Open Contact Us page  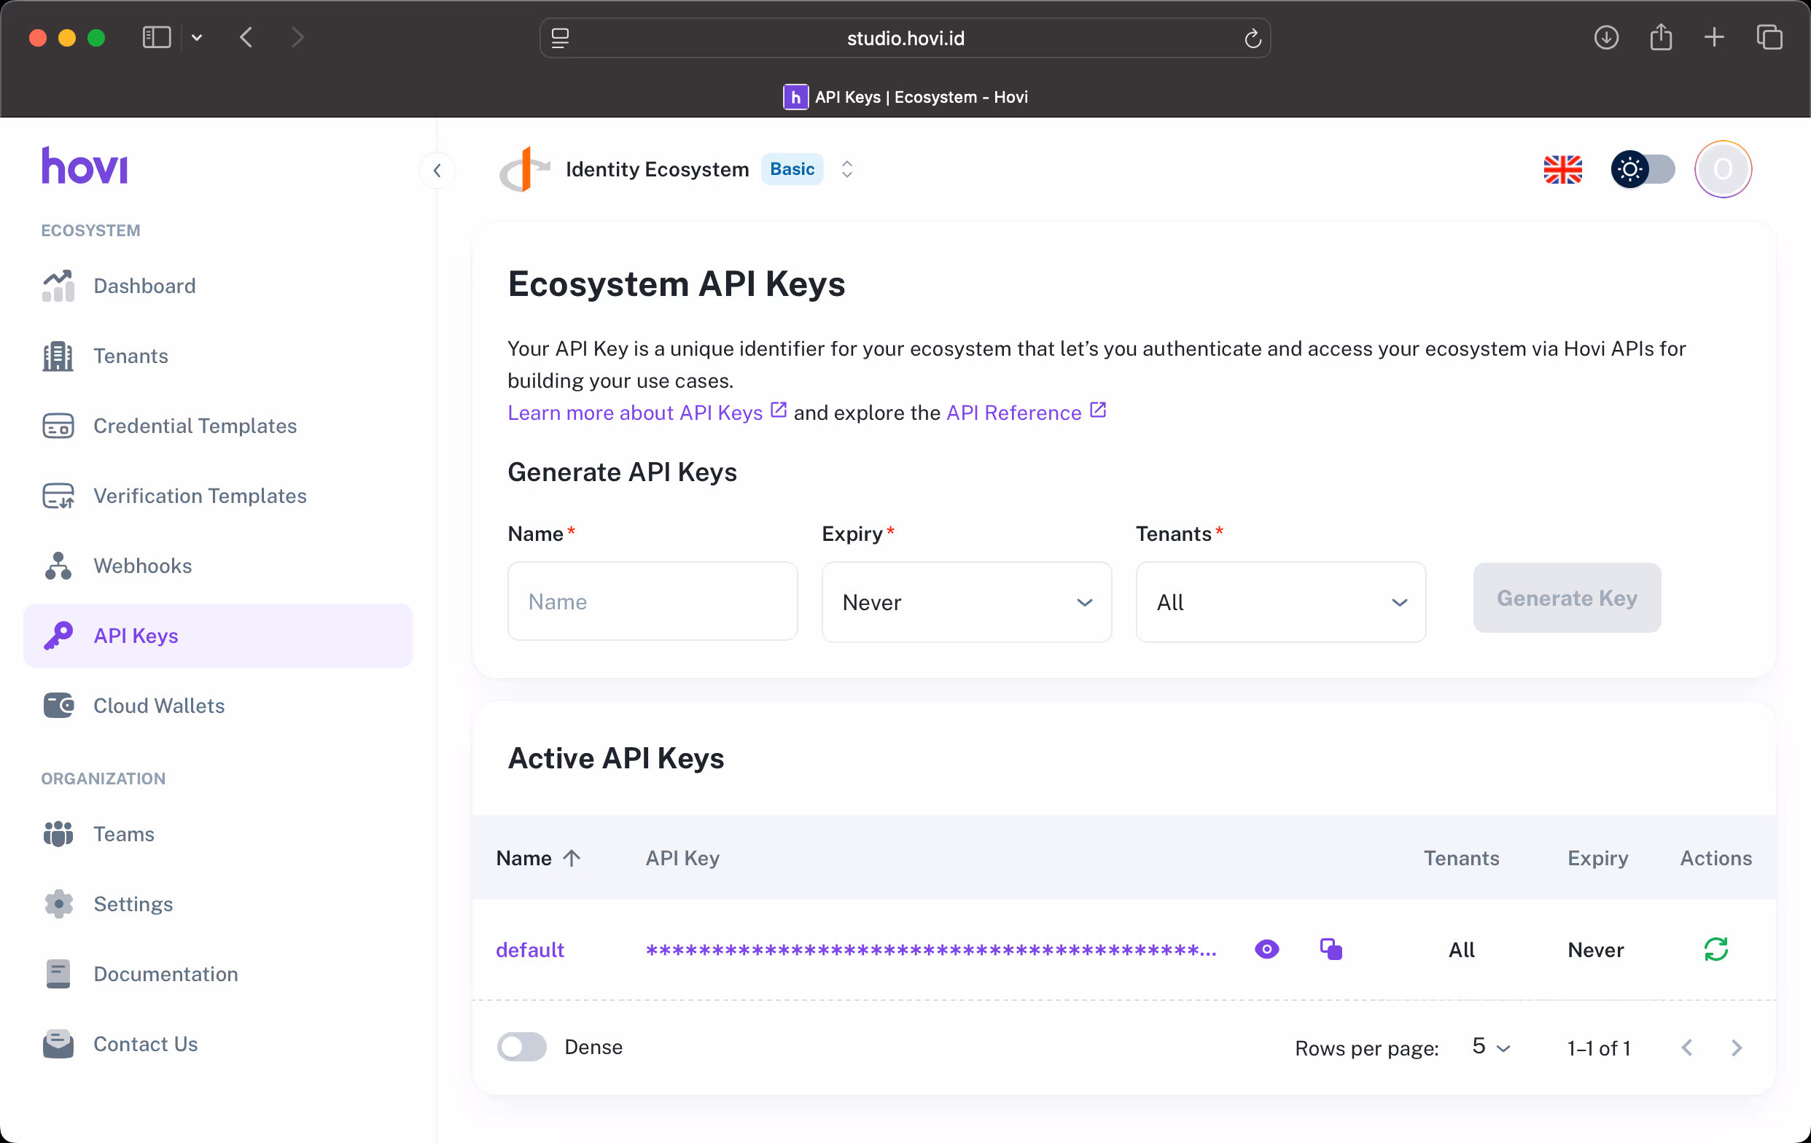tap(218, 1044)
